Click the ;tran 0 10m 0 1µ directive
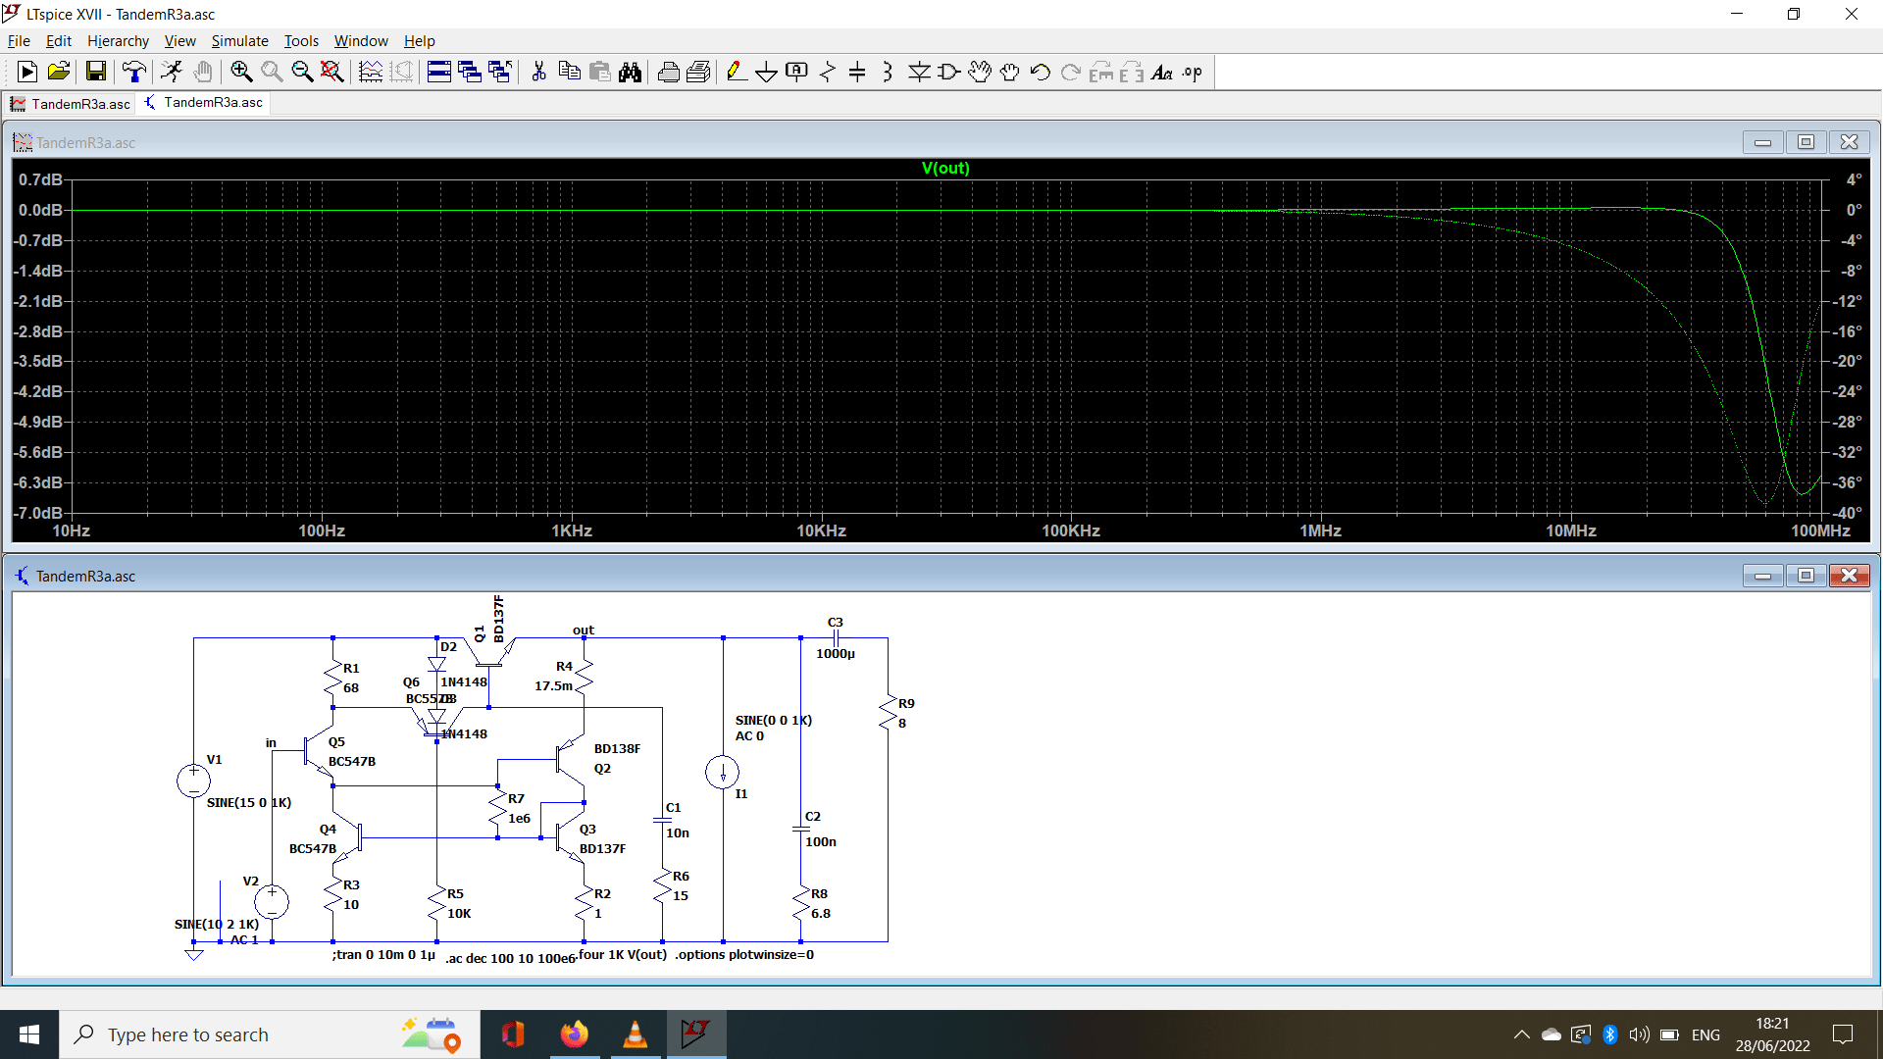Screen dimensions: 1883x1059 point(383,954)
